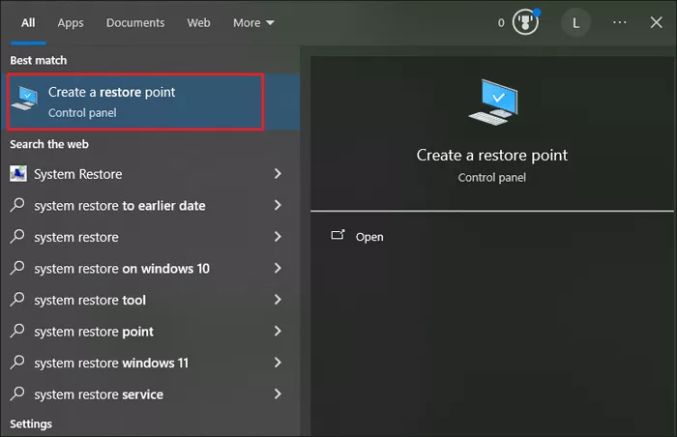Image resolution: width=677 pixels, height=437 pixels.
Task: Click 'Create a restore point' title in preview pane
Action: click(x=491, y=156)
